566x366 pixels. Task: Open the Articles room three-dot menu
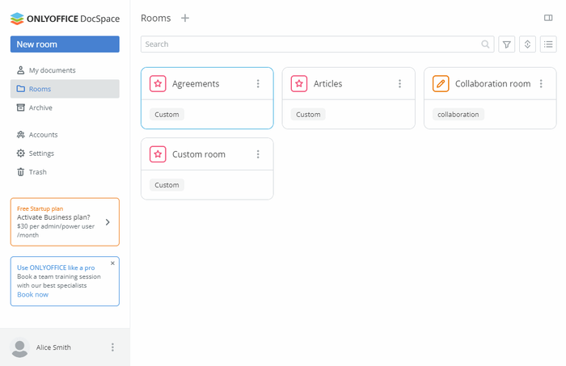pyautogui.click(x=399, y=84)
